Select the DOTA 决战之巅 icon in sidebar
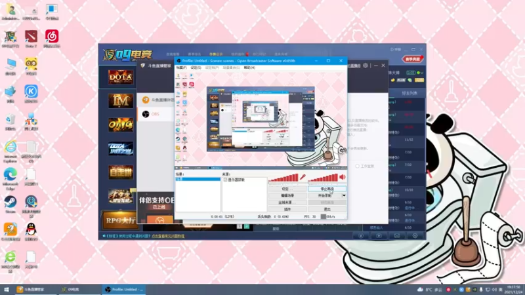 [x=121, y=149]
